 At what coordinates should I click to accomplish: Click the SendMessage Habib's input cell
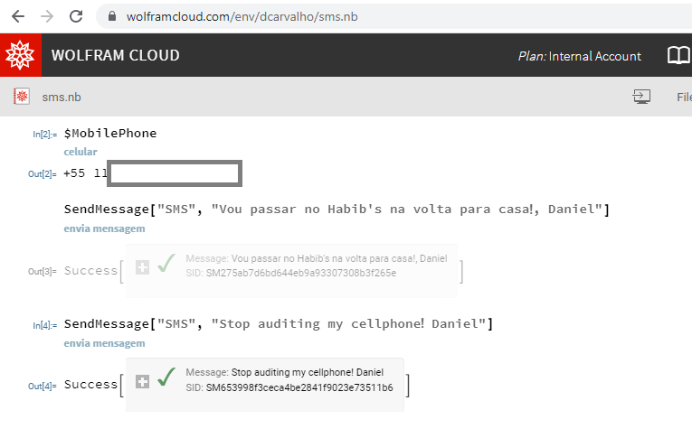click(x=337, y=210)
